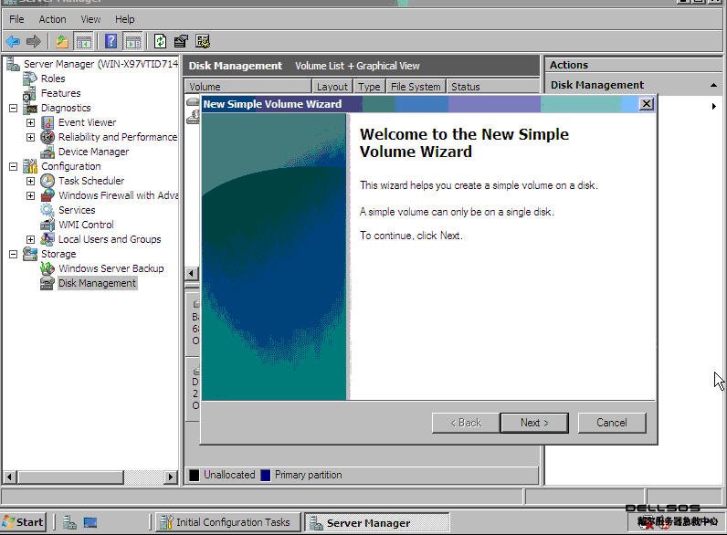727x535 pixels.
Task: Click the Server Manager taskbar button
Action: (377, 523)
